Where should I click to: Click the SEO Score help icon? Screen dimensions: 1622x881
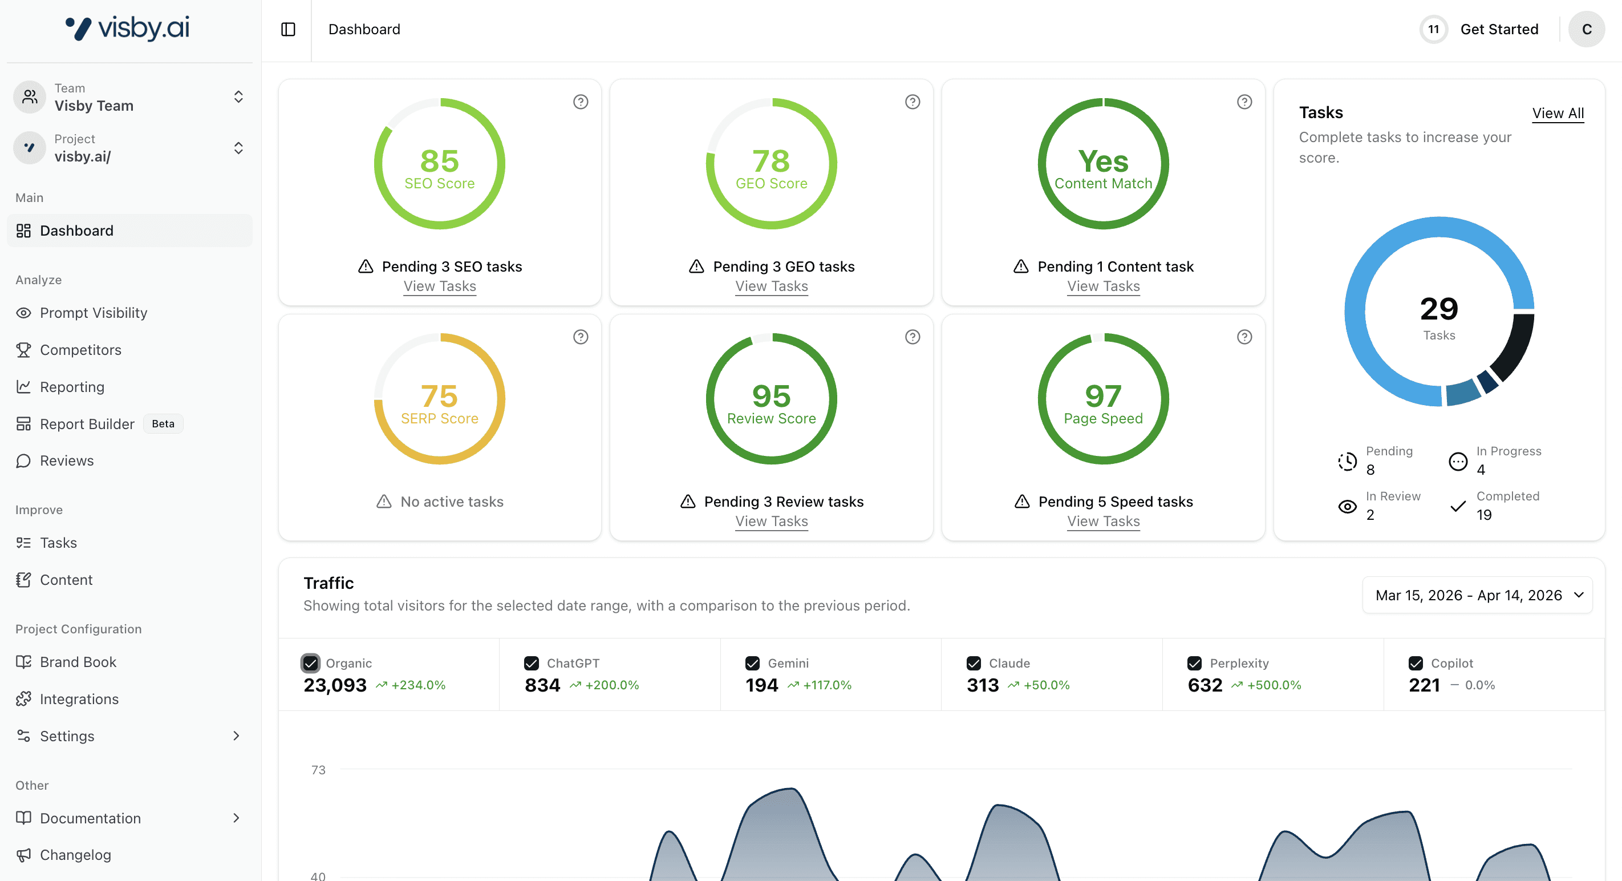[x=580, y=102]
